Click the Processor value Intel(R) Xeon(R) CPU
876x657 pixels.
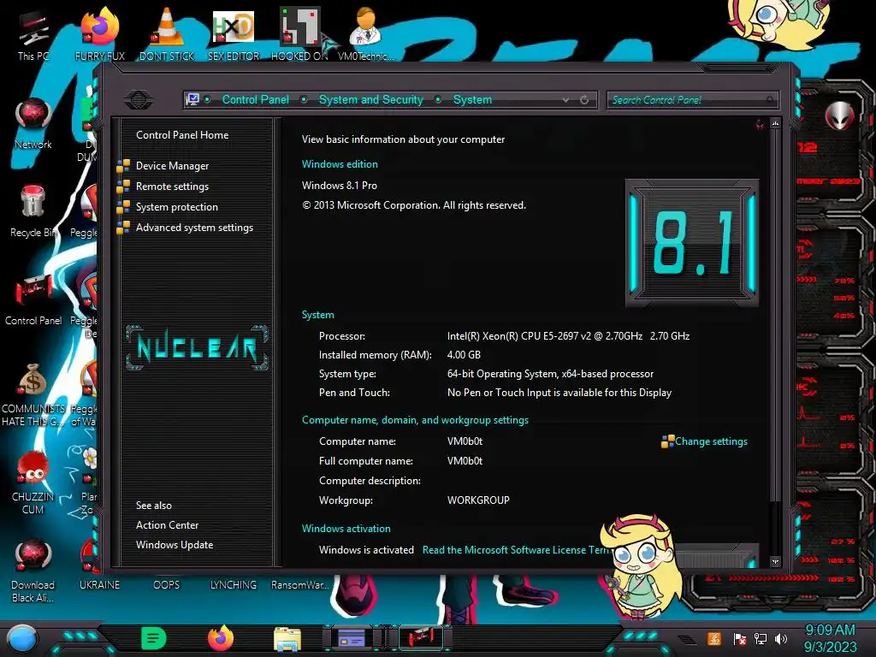(x=568, y=335)
